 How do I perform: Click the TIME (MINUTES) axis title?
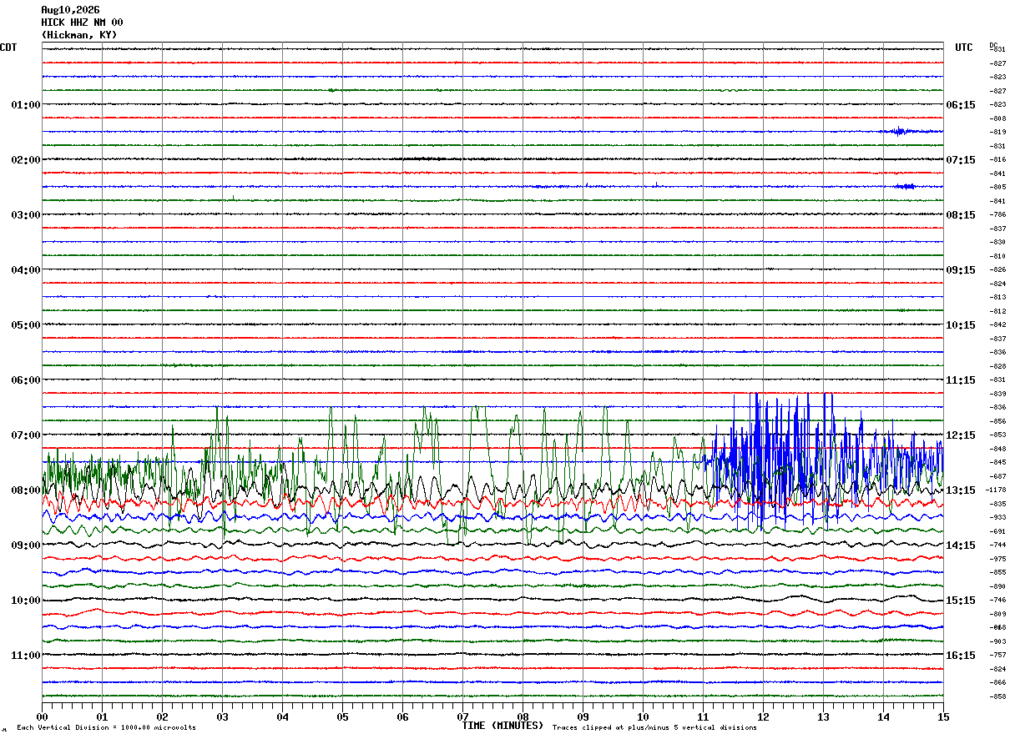pyautogui.click(x=502, y=726)
